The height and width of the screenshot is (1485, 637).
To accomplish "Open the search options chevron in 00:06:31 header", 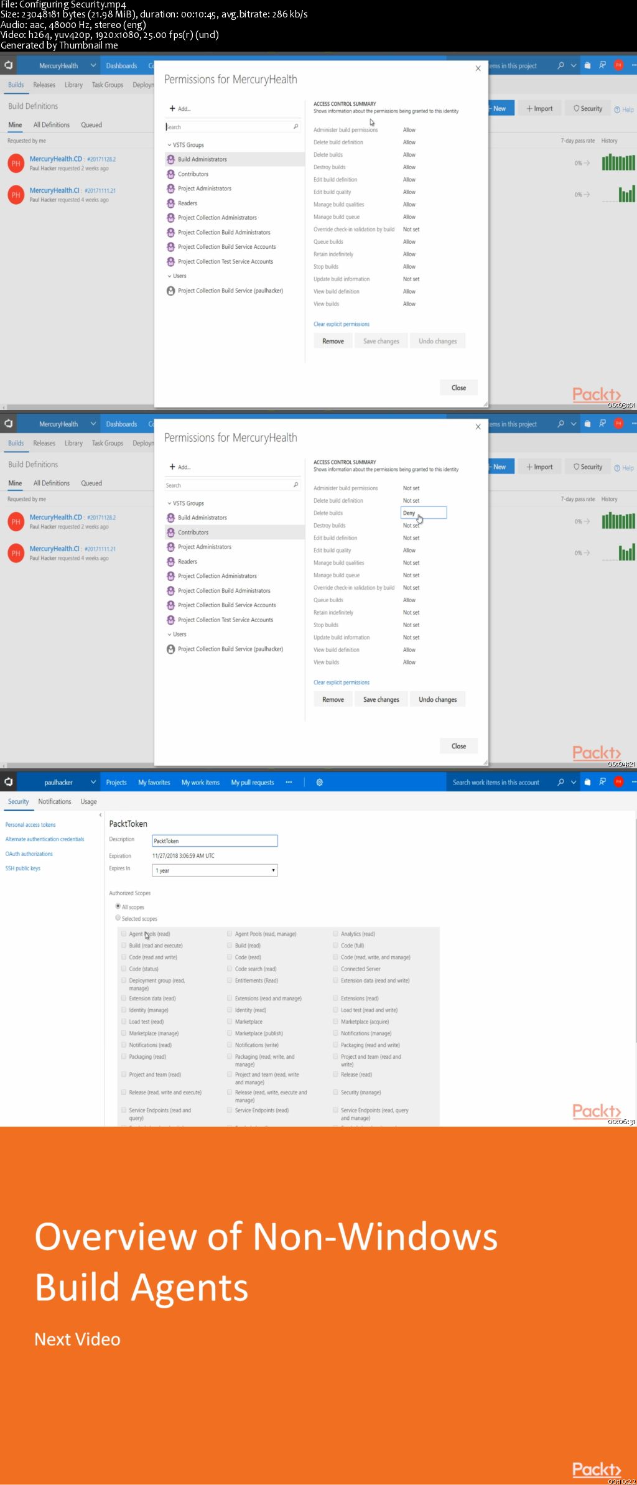I will pyautogui.click(x=574, y=782).
